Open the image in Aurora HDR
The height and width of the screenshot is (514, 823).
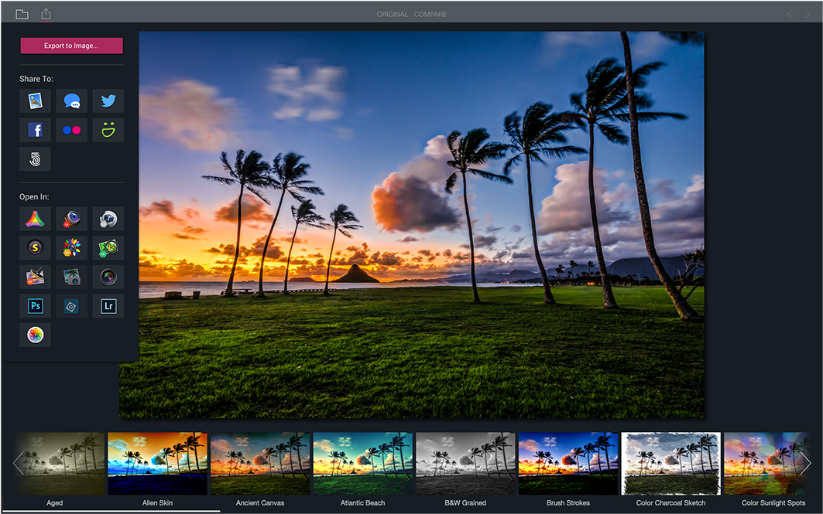click(35, 219)
